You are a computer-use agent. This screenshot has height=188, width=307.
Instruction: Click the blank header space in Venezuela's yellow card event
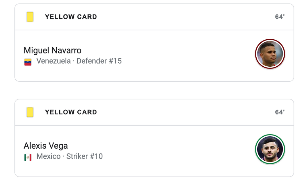point(184,17)
